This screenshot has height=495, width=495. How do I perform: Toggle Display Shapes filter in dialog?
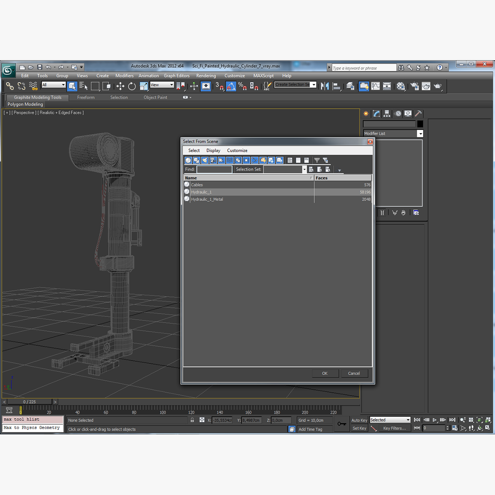(196, 160)
